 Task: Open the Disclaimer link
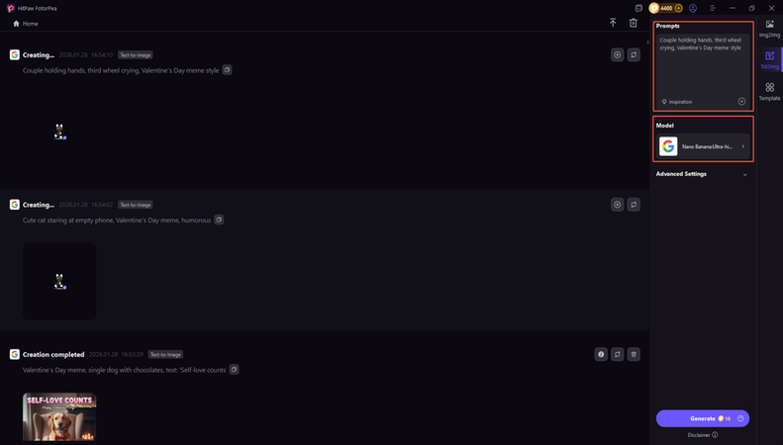[702, 435]
